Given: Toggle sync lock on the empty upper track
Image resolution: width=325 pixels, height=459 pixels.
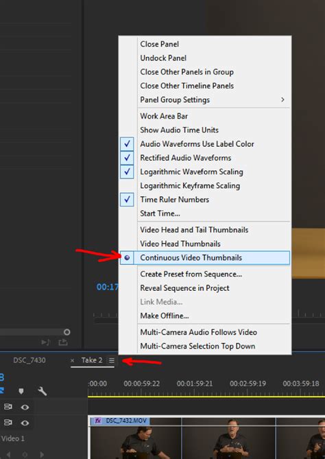Looking at the screenshot, I should pyautogui.click(x=8, y=407).
